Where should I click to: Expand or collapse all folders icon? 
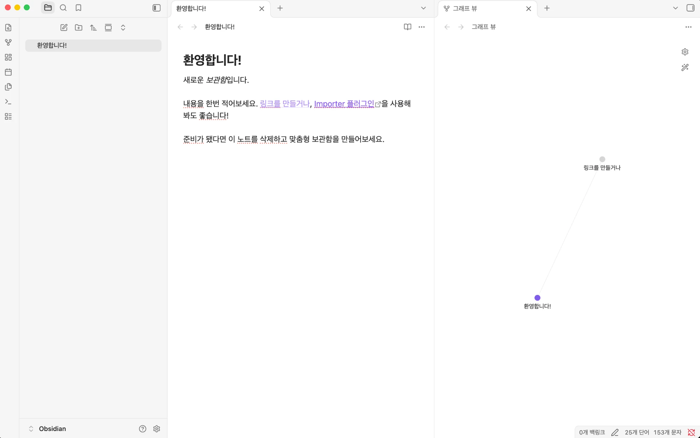(x=123, y=28)
